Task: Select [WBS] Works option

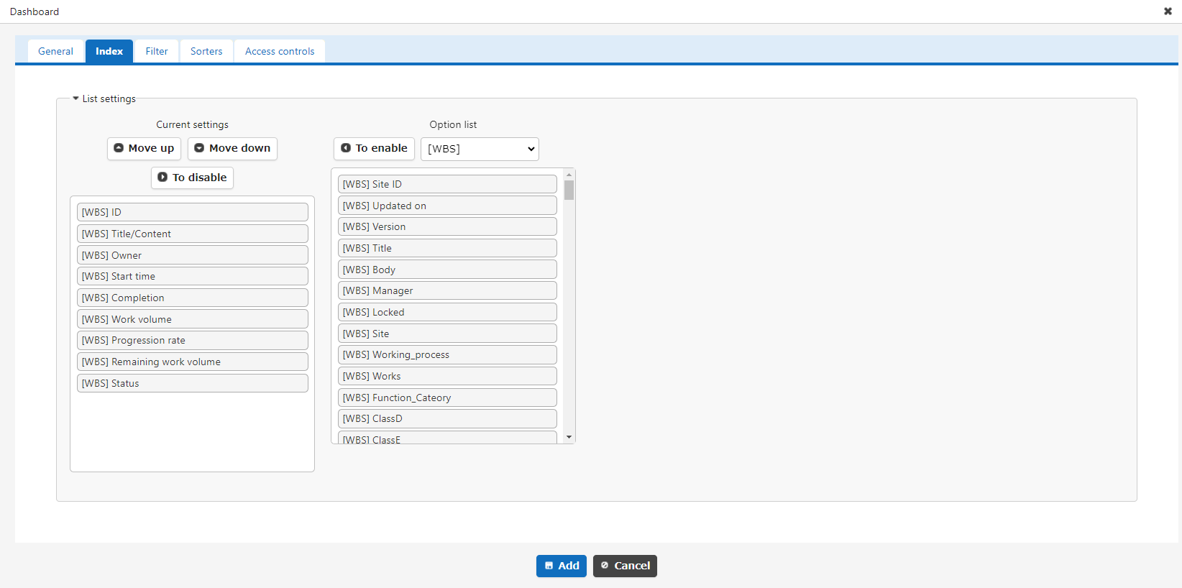Action: click(x=447, y=376)
